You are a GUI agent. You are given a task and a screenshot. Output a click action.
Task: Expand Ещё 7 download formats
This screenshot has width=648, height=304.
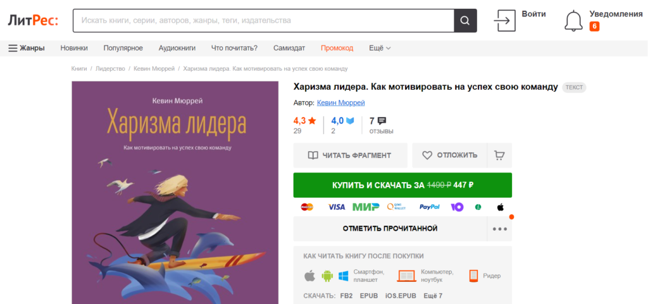(x=433, y=296)
